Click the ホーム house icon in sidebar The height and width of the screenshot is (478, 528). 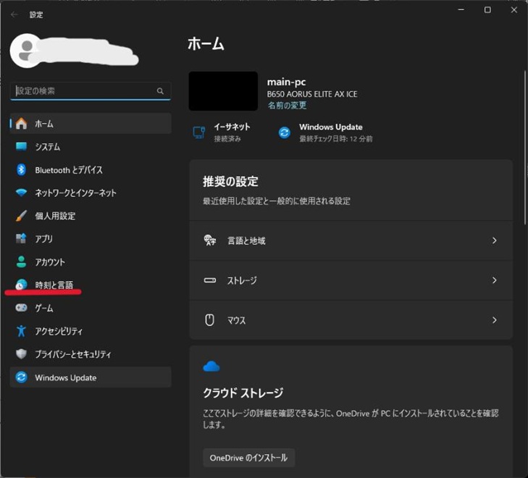21,124
